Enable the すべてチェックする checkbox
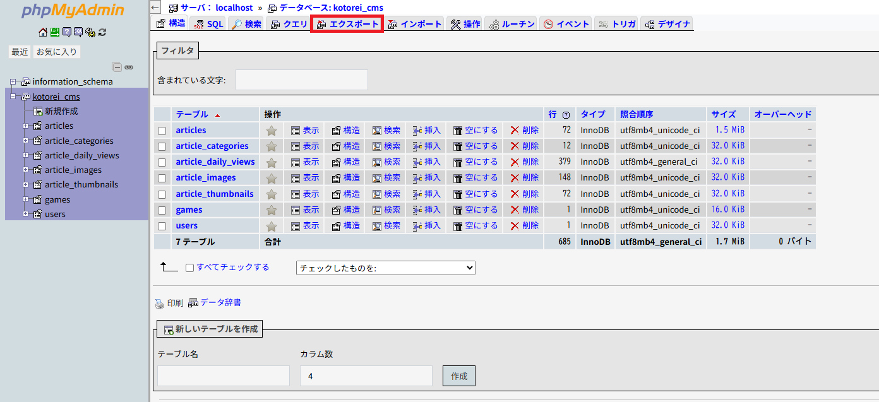 [189, 268]
